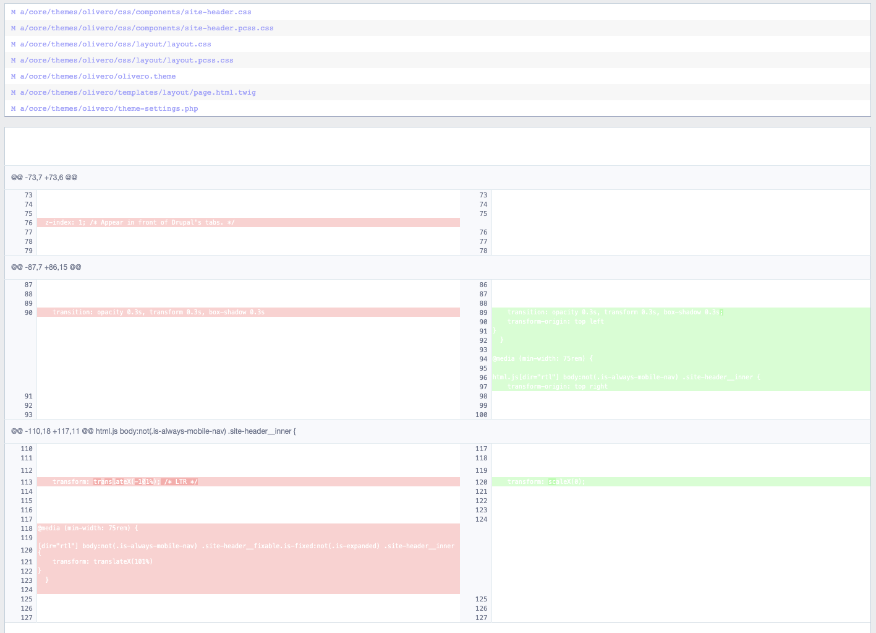Click the removed '@media (min-width: 75rem)' line
The height and width of the screenshot is (633, 876).
coord(249,528)
